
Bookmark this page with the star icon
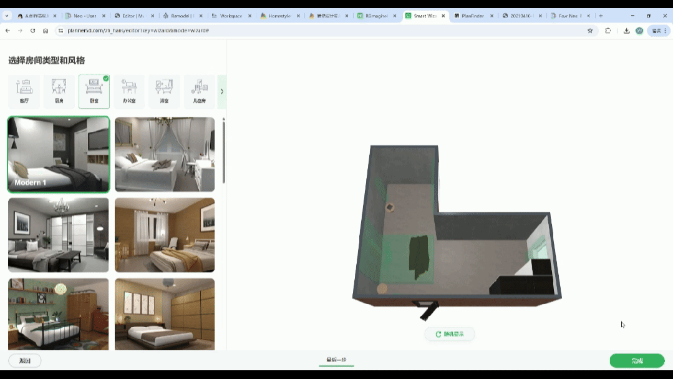coord(590,31)
